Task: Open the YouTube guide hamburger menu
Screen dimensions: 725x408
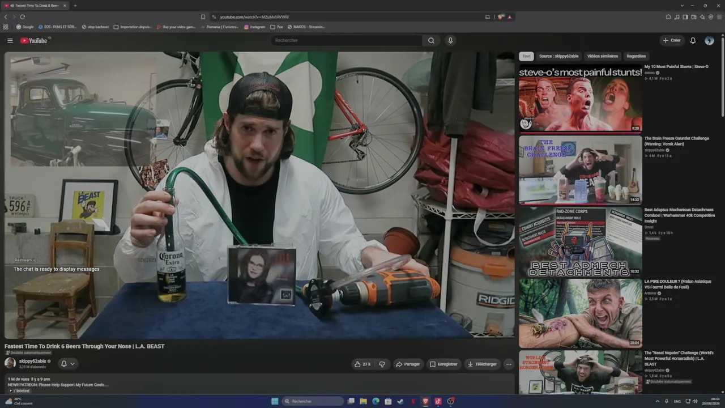Action: pos(10,40)
